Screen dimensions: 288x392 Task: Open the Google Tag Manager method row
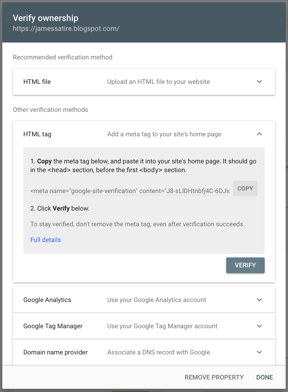click(53, 326)
